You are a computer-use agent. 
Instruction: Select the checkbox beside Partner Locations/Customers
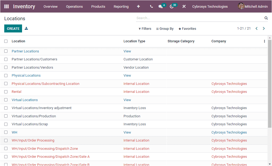pos(6,59)
